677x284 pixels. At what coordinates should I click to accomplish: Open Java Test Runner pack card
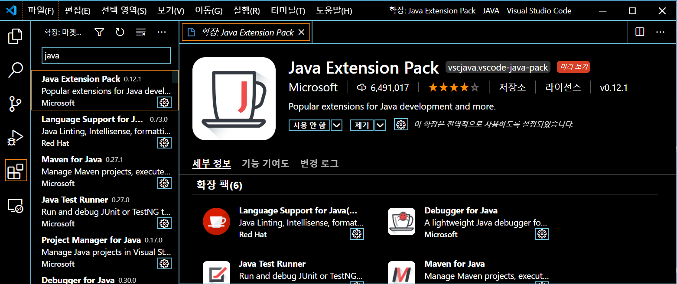pos(283,271)
